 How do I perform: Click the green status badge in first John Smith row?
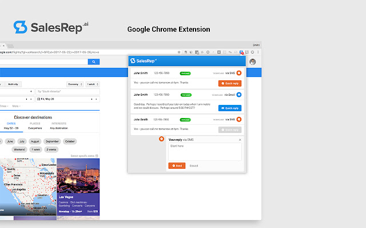(x=185, y=74)
